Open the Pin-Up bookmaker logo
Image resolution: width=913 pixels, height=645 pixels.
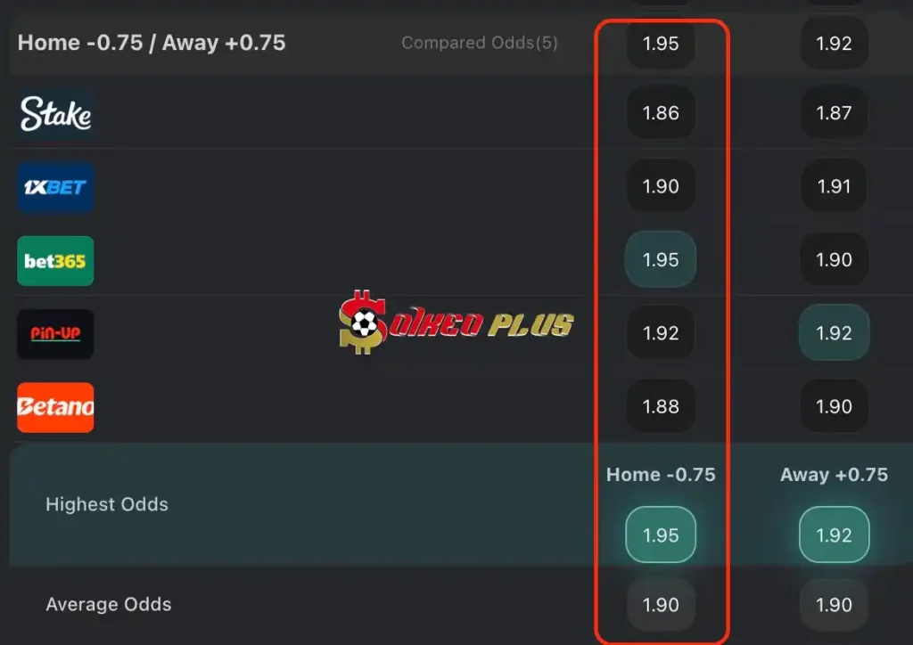pyautogui.click(x=55, y=334)
